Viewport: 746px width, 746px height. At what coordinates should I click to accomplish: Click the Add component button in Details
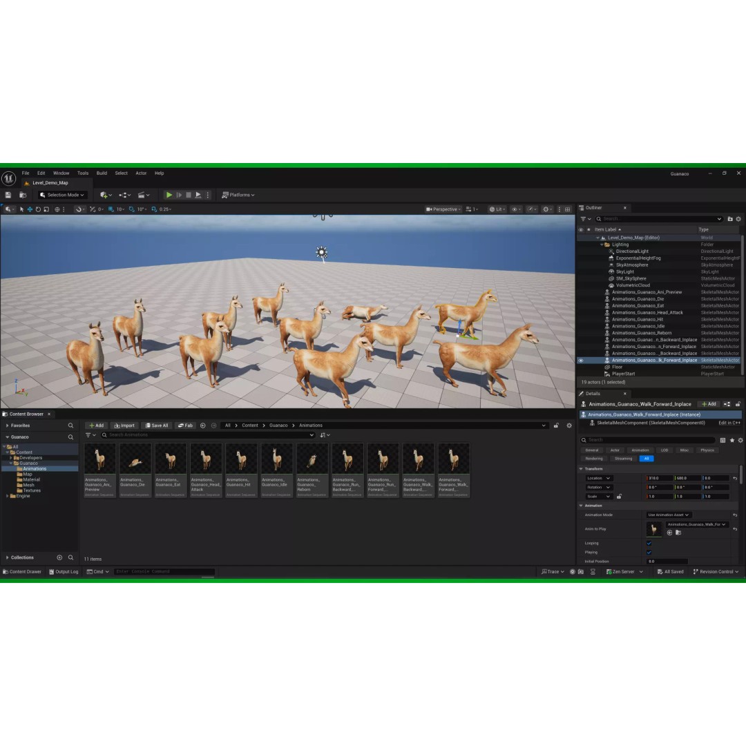pos(709,404)
